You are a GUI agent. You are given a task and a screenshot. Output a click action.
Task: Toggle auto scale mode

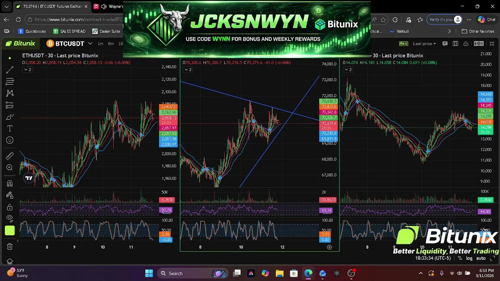pyautogui.click(x=481, y=258)
